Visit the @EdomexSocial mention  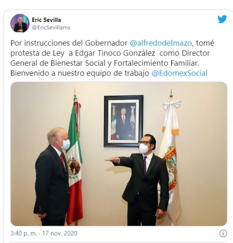179,73
